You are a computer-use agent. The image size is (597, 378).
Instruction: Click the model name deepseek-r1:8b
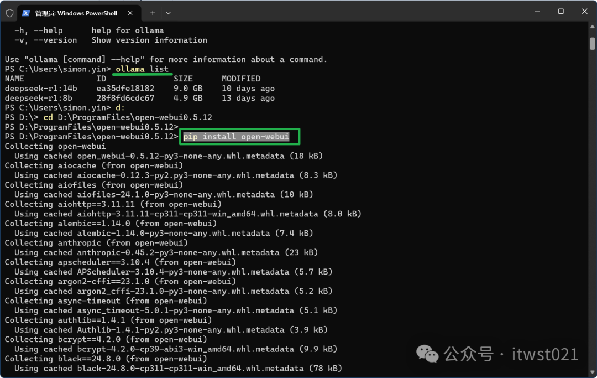[39, 98]
